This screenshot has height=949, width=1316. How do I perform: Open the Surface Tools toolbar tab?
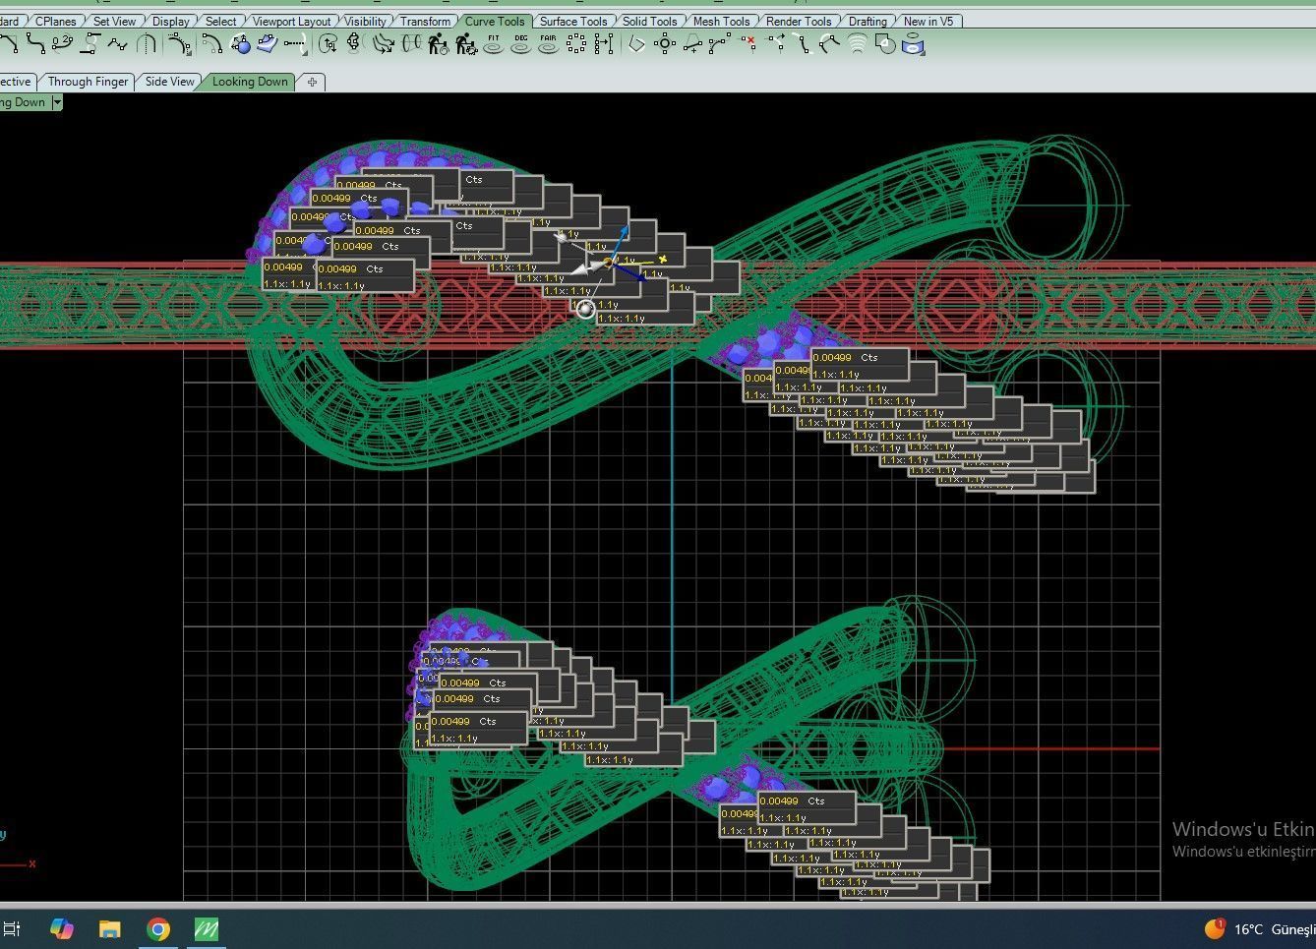point(573,21)
